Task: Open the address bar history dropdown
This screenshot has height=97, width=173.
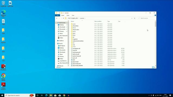Action: coord(132,18)
